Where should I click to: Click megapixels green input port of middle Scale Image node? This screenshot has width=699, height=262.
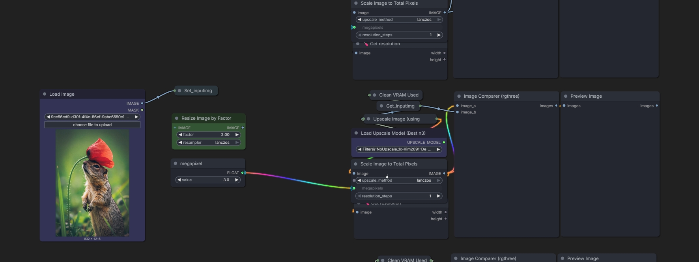(x=354, y=188)
